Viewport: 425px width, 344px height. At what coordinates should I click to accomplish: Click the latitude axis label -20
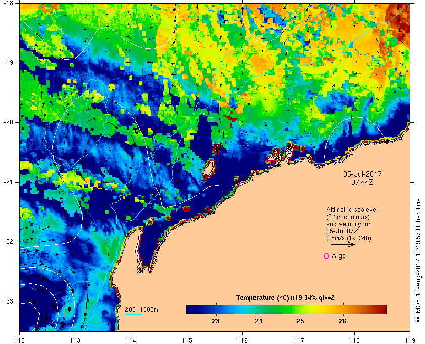[8, 122]
